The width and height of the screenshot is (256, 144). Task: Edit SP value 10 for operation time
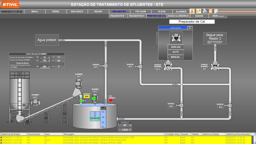pyautogui.click(x=44, y=57)
